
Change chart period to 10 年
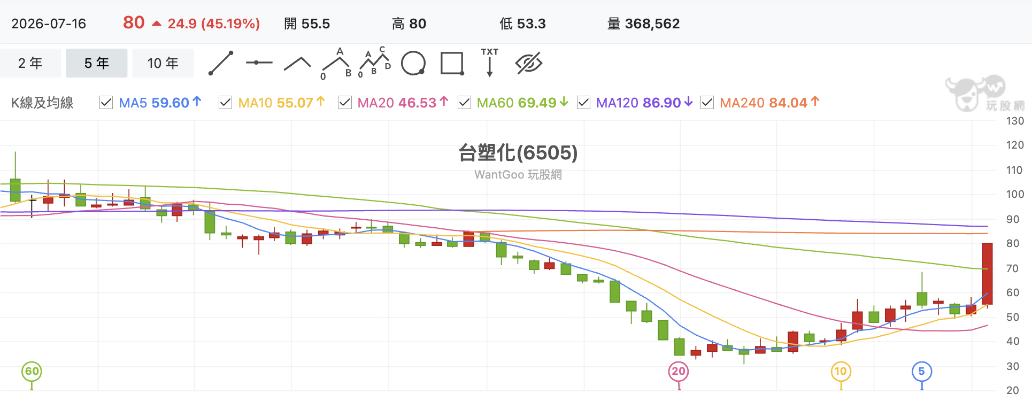tap(163, 63)
